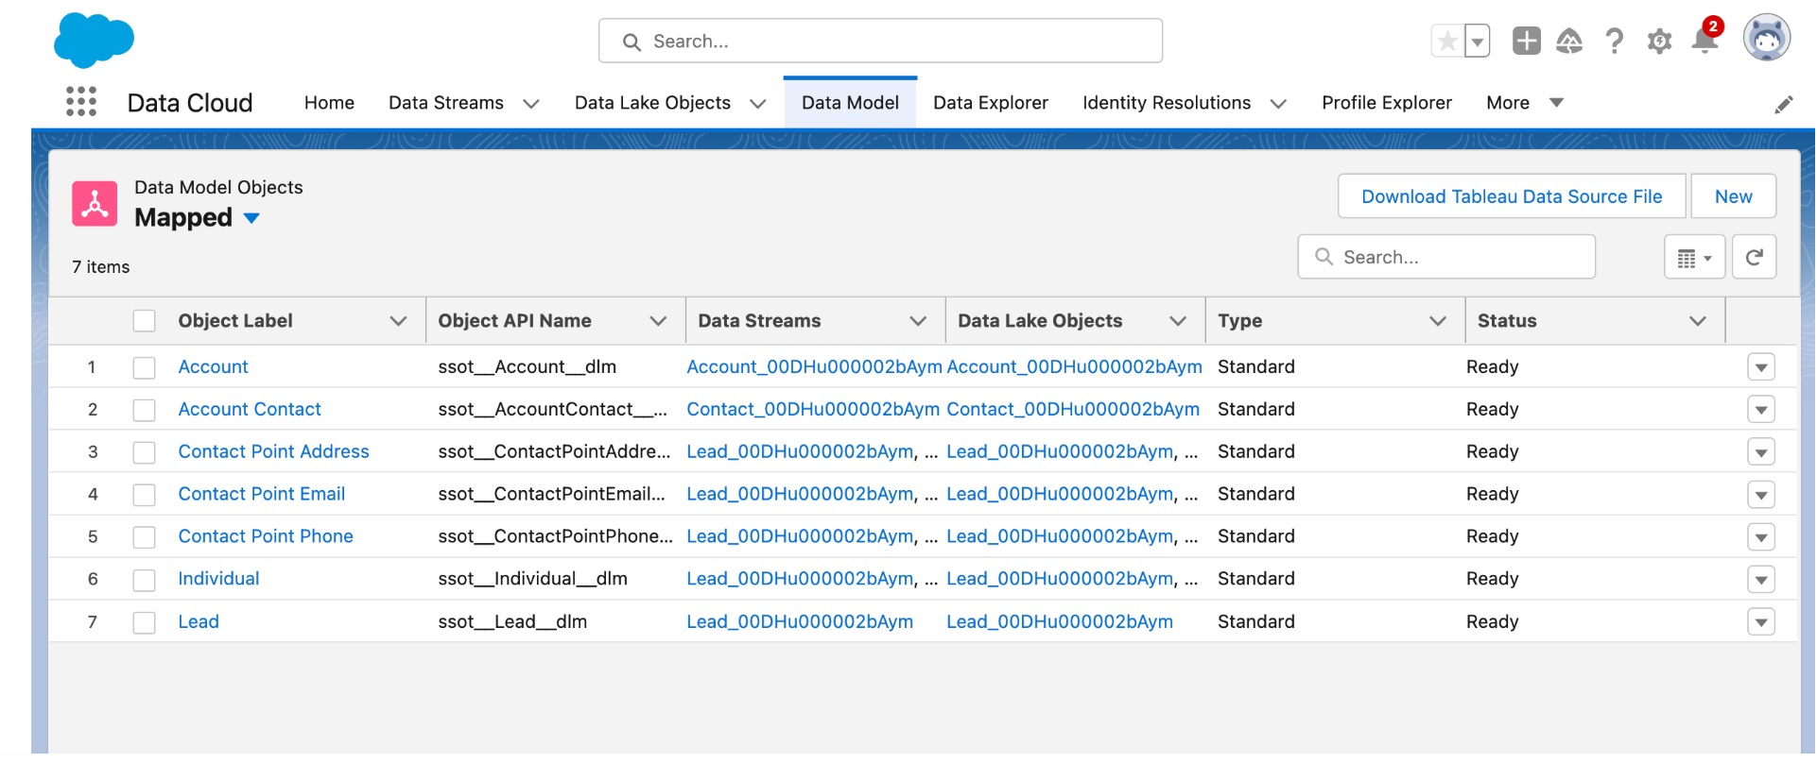
Task: Open row actions for Contact Point Email
Action: 1761,495
